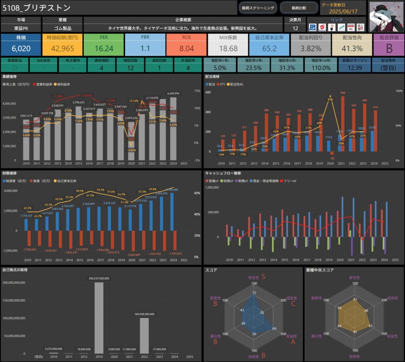Open the red-bar 株式 link icon
Viewport: 405px width, 362px height.
[x=351, y=27]
